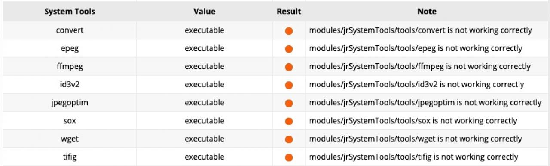Screen dimensions: 550x166
Task: Select the jpegoptim orange result dot
Action: 289,103
